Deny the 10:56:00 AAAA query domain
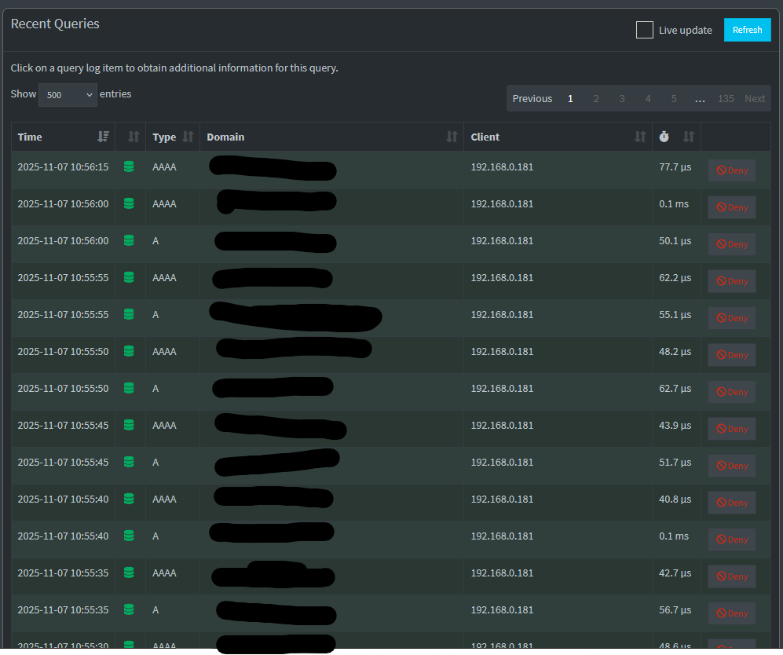 [x=732, y=207]
